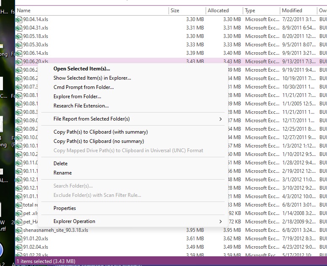The width and height of the screenshot is (327, 266).
Task: Sort files by the Modified column header
Action: click(x=292, y=11)
